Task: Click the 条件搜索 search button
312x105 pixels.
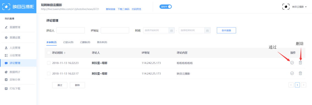Action: pos(226,30)
